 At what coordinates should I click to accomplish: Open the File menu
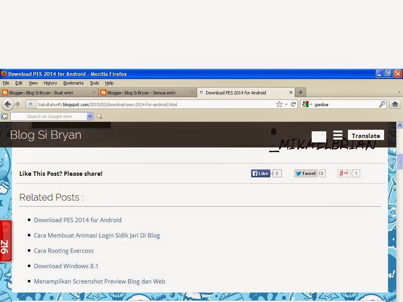click(6, 83)
